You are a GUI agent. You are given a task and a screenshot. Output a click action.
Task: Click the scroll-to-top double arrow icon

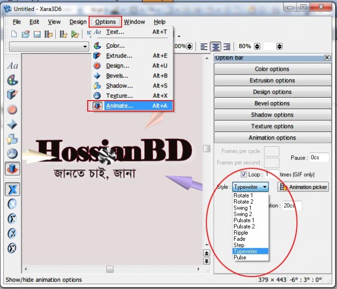207,253
